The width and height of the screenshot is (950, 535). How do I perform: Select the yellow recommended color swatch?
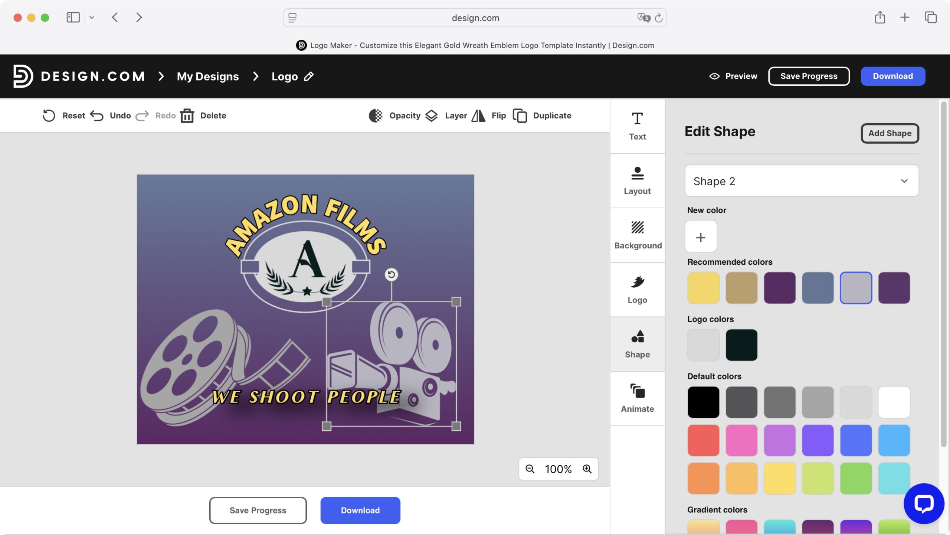click(703, 288)
